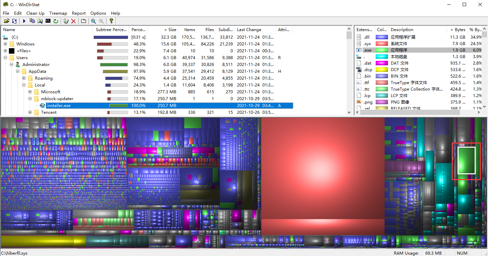Select the Roaming folder row

coord(147,78)
